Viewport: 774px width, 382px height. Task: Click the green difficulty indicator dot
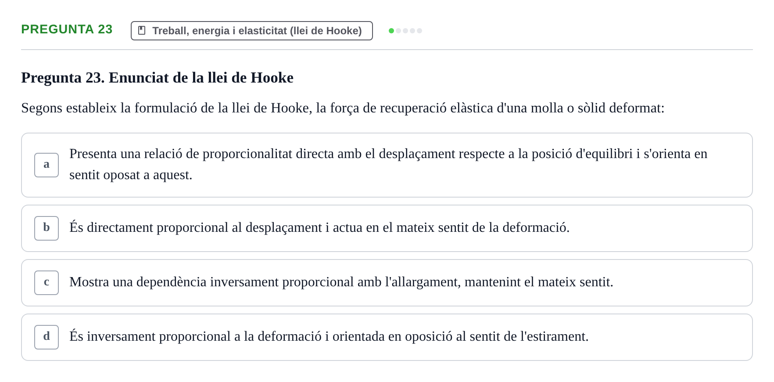click(x=391, y=31)
